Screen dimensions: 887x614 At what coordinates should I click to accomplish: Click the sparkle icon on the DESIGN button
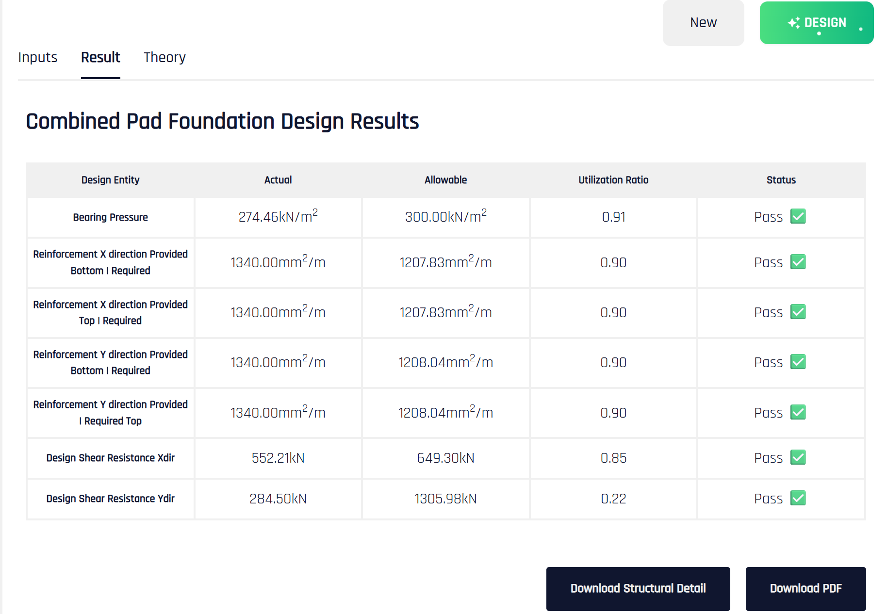pos(794,22)
